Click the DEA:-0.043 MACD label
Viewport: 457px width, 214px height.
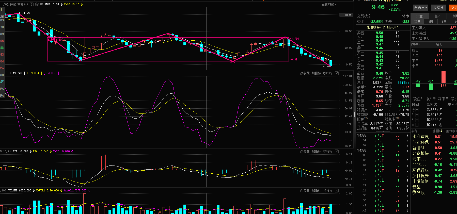[x=40, y=151]
